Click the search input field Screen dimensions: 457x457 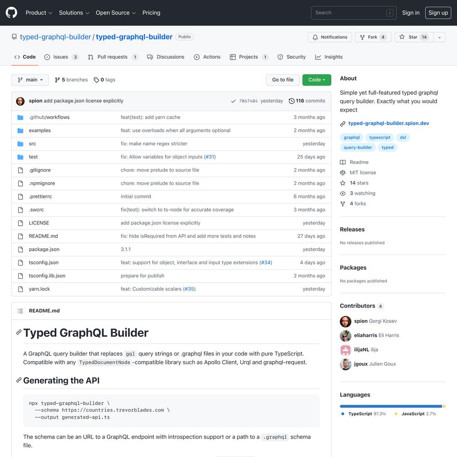[x=354, y=13]
